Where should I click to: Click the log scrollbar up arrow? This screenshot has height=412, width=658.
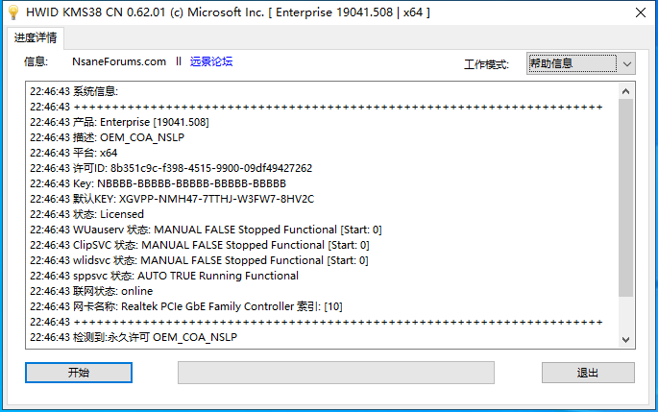(625, 91)
